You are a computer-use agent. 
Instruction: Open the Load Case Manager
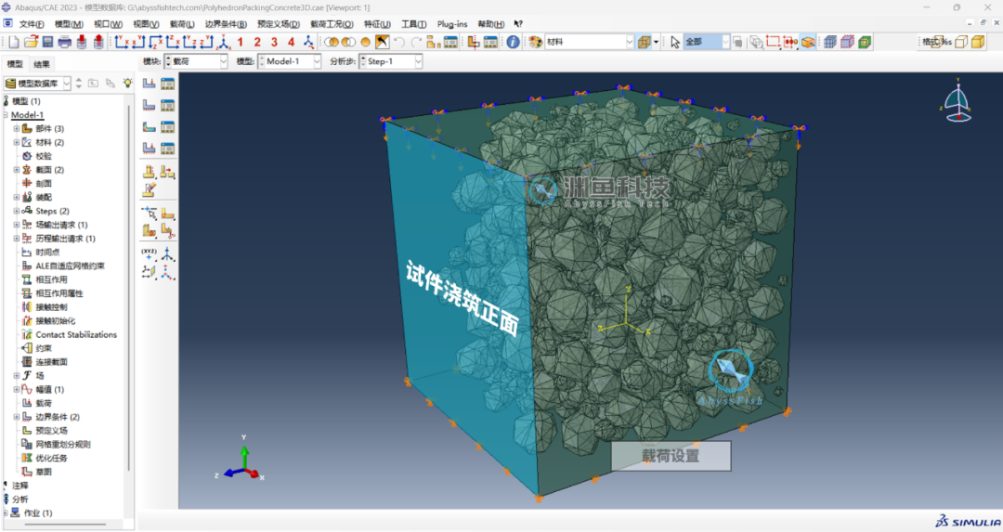click(167, 149)
